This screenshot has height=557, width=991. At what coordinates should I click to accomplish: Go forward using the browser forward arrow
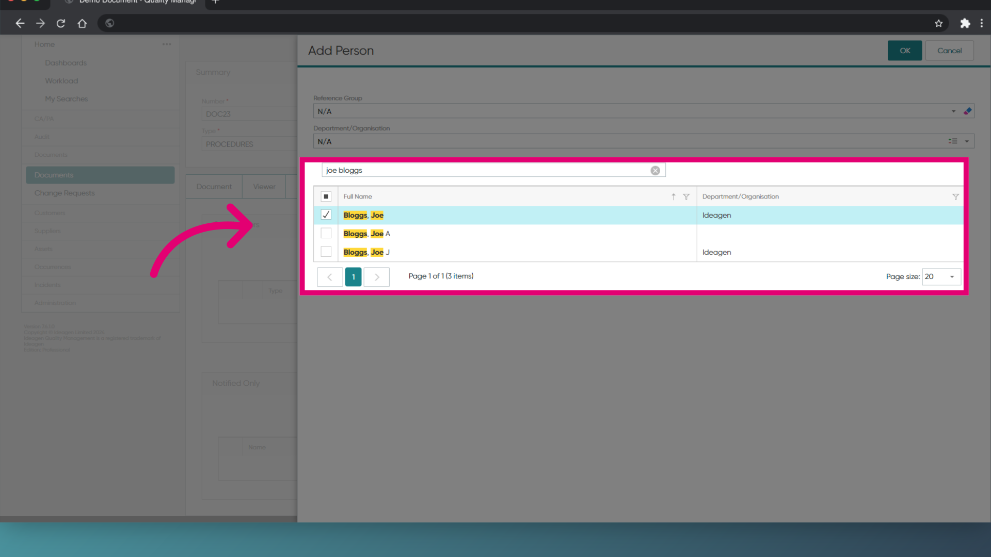(x=40, y=23)
